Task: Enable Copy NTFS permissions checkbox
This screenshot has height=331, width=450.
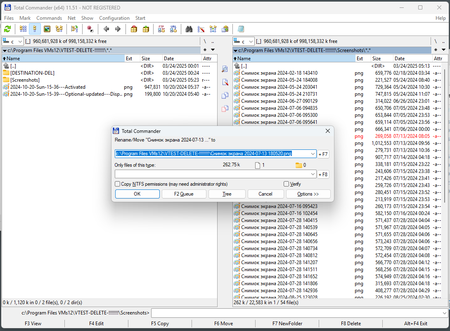Action: tap(117, 184)
